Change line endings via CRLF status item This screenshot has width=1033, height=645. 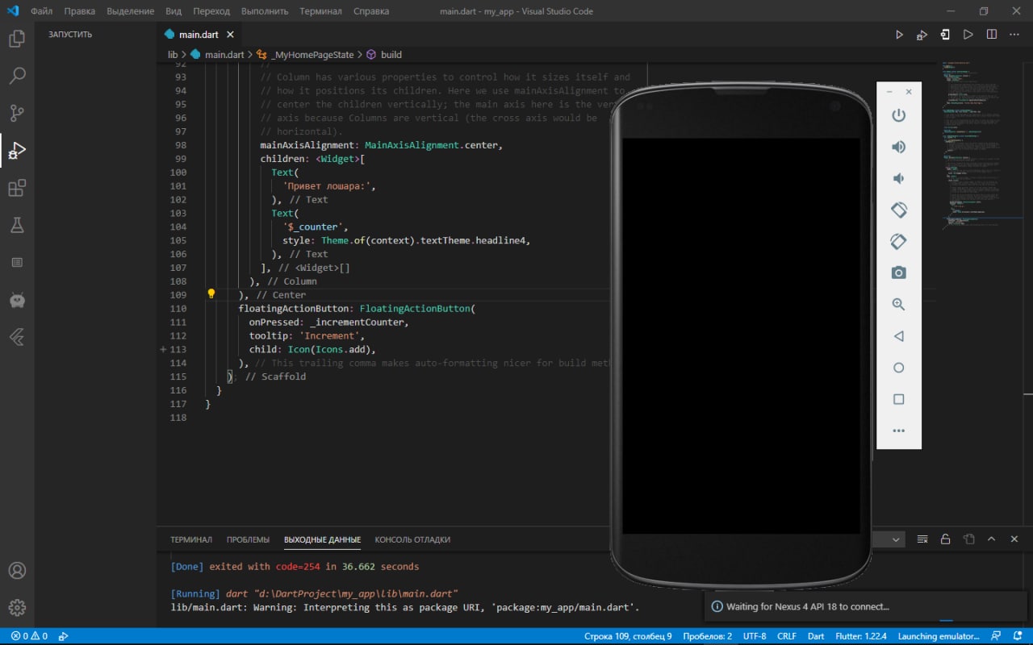[787, 636]
